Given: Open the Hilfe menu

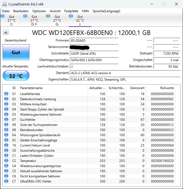Looking at the screenshot, I should (85, 11).
